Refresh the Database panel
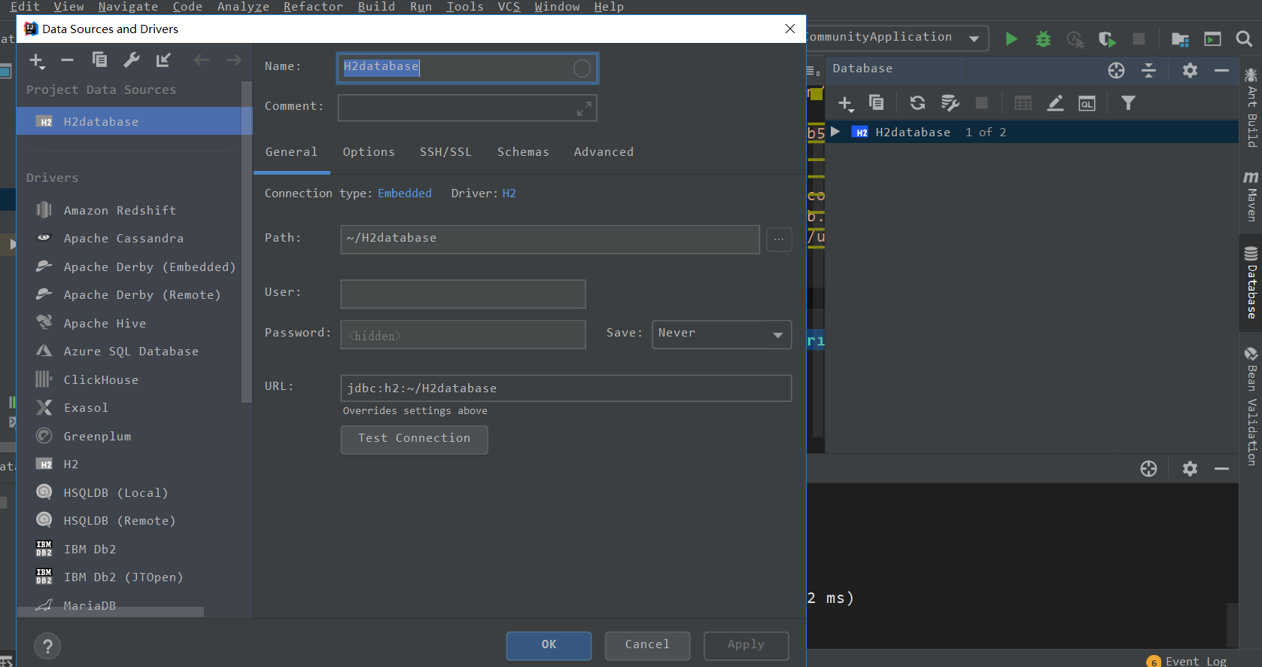1262x667 pixels. (917, 103)
